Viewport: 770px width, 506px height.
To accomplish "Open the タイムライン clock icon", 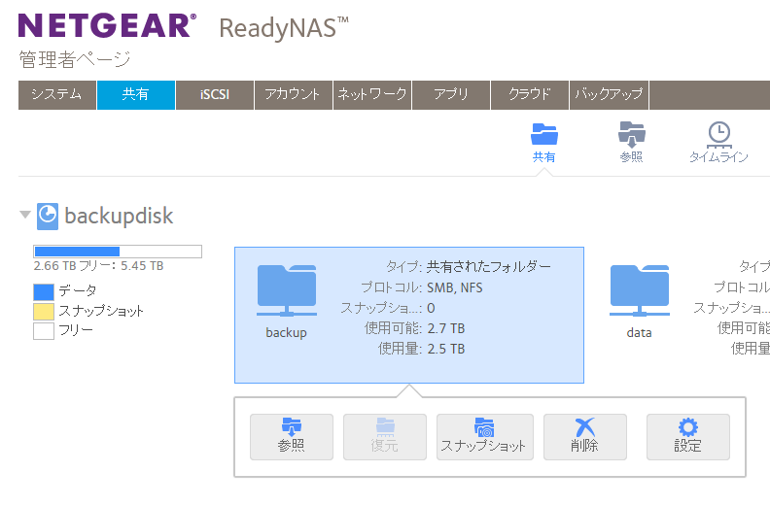I will click(x=718, y=143).
